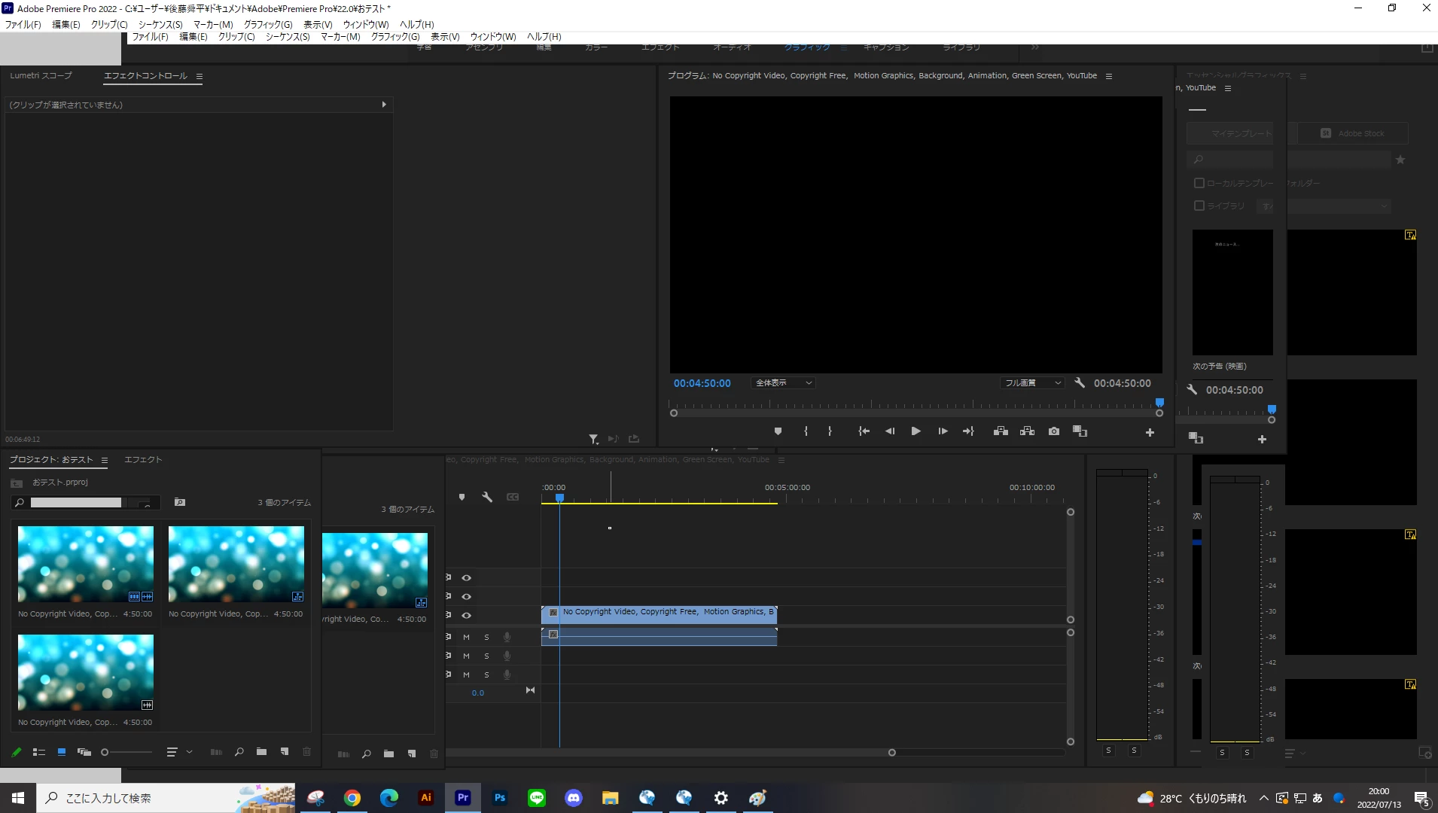The image size is (1438, 813).
Task: Enable voice-over record on the clip's audio track
Action: tap(507, 638)
